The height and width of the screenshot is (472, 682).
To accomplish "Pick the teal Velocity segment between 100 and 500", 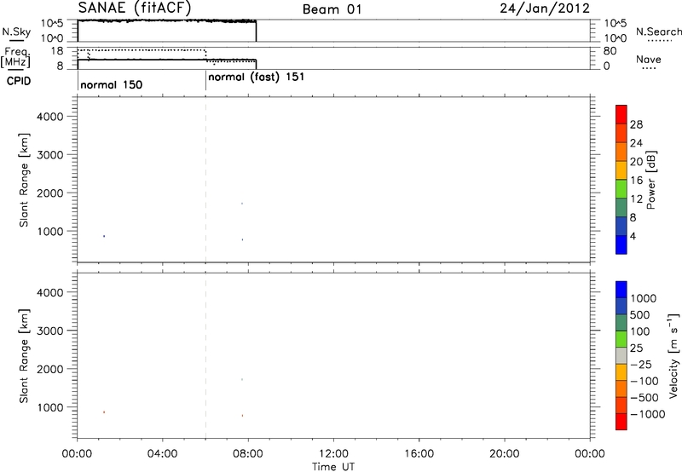I will click(621, 323).
